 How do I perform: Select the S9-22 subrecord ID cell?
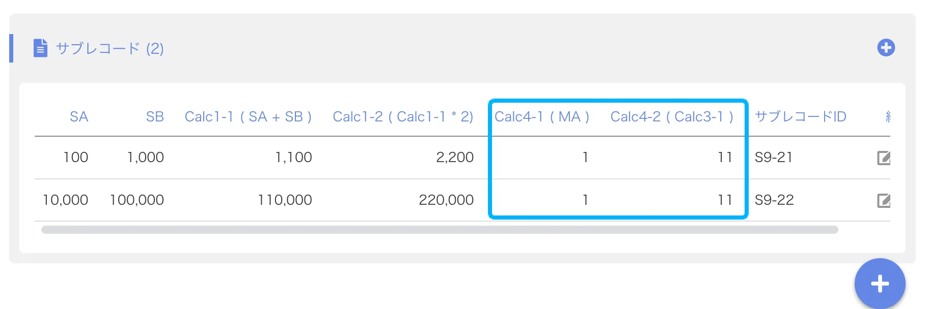774,200
